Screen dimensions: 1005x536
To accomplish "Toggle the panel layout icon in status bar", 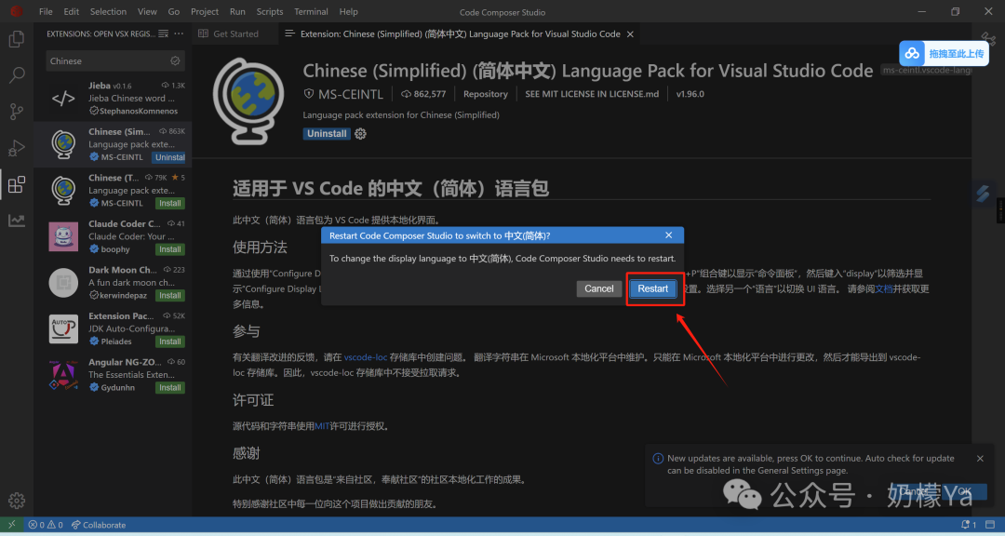I will 989,525.
